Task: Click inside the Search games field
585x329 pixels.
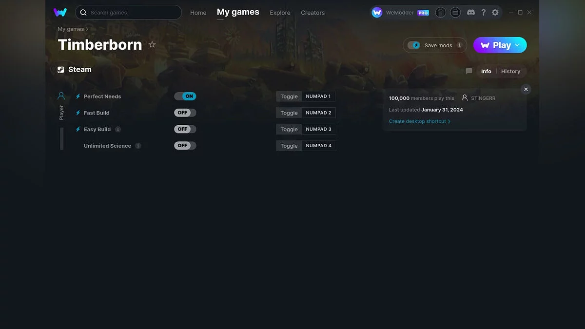Action: [x=128, y=12]
